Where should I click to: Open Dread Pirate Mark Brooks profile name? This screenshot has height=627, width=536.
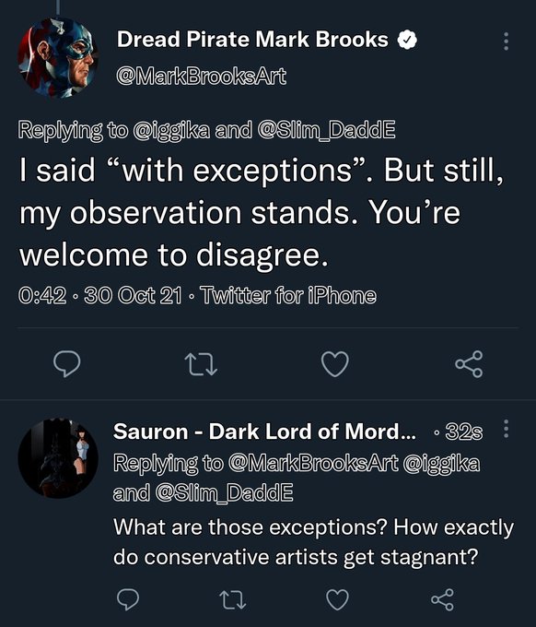[252, 40]
